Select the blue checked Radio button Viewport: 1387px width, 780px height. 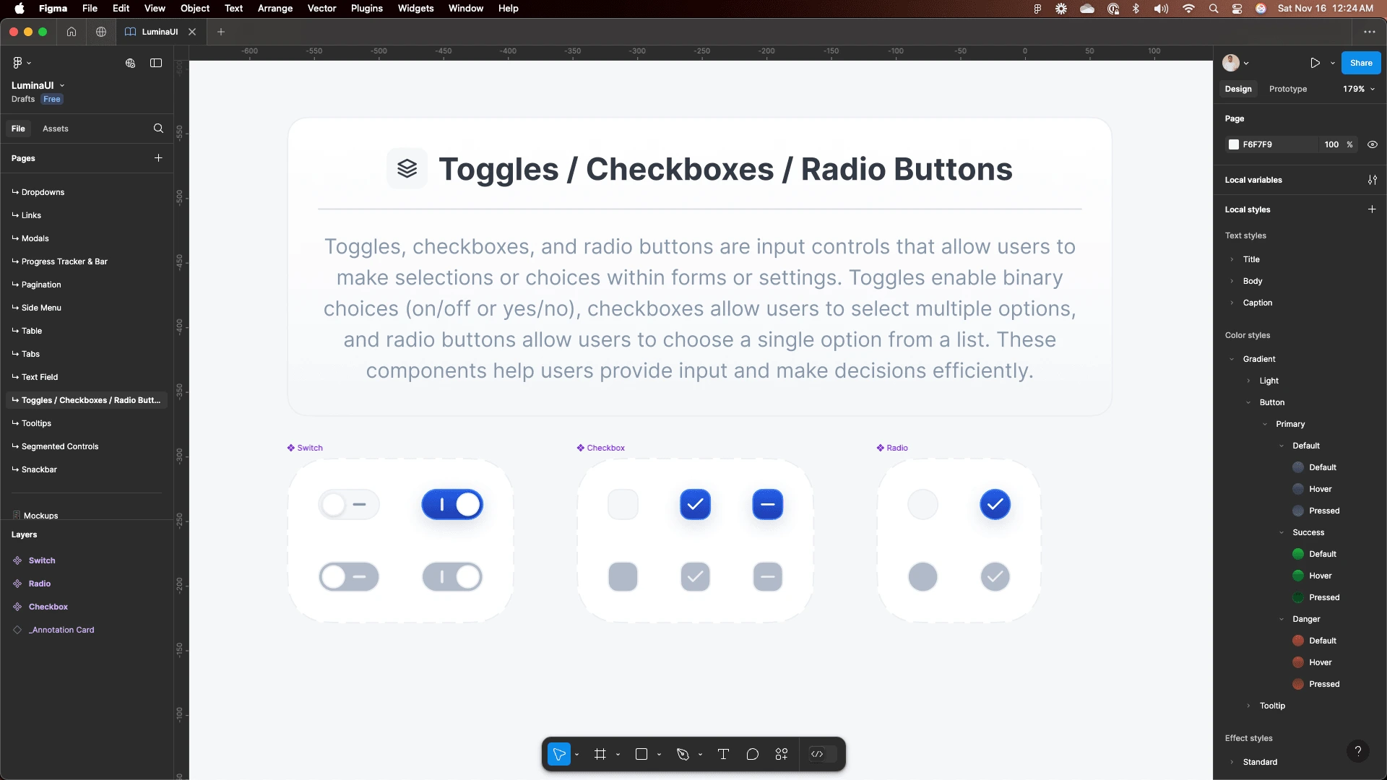click(995, 505)
